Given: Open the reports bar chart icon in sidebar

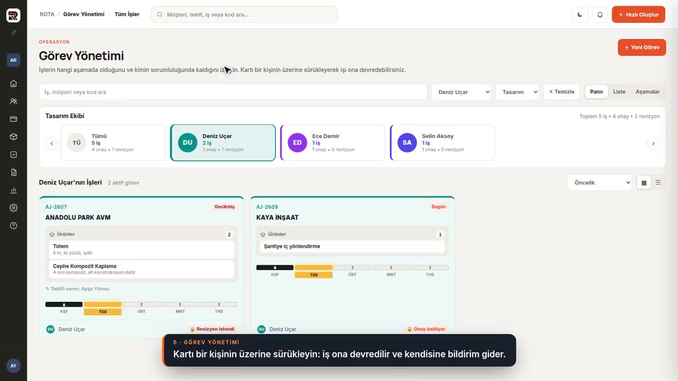Looking at the screenshot, I should click(13, 190).
